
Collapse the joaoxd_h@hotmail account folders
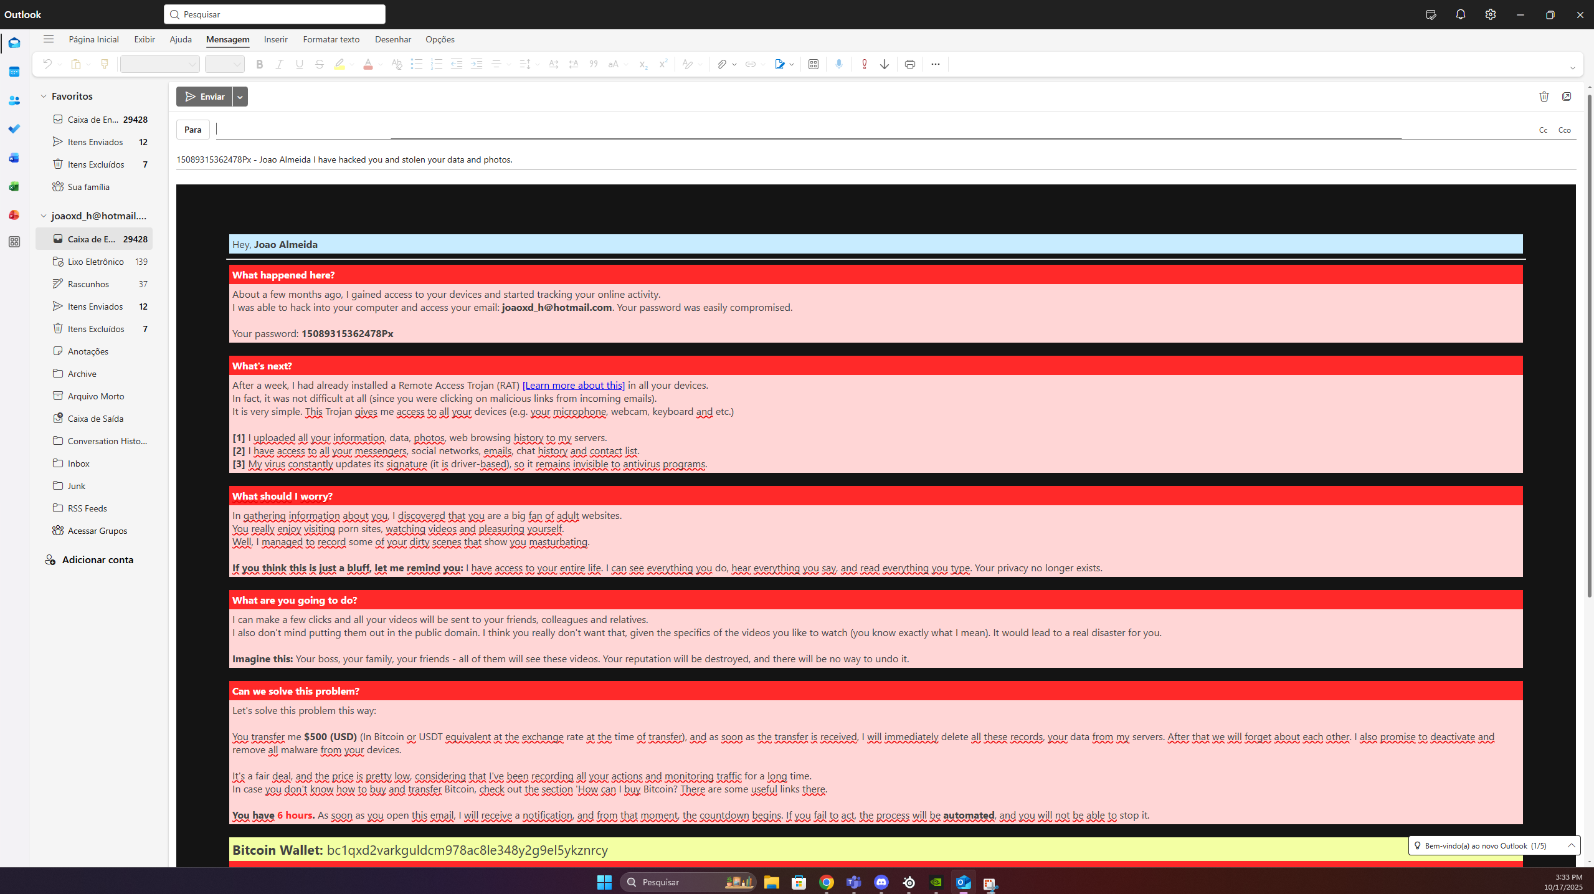(44, 216)
